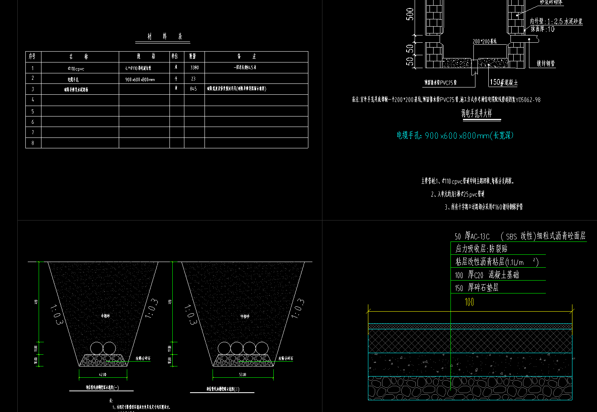Click the 备注 column header
The image size is (597, 412).
click(246, 56)
